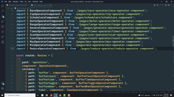The width and height of the screenshot is (174, 97).
Task: Open Run and Debug view
Action: tap(2, 21)
